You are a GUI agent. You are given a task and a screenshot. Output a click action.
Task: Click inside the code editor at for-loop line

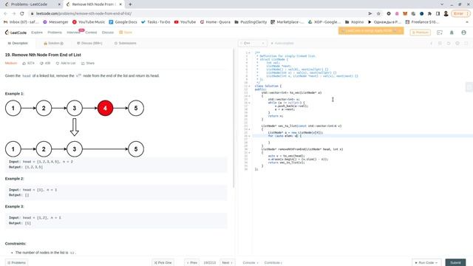[362, 136]
